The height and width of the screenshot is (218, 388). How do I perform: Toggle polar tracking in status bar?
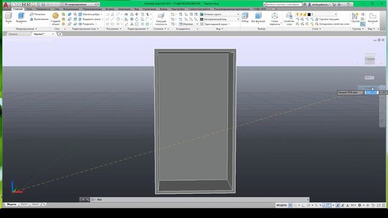(309, 205)
